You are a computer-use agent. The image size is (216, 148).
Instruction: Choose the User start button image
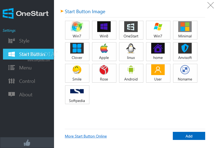pos(158,73)
